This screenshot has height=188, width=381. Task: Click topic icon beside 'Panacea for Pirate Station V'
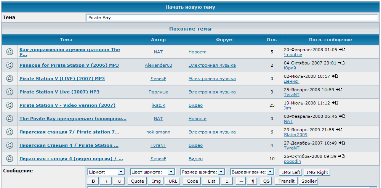(10, 65)
